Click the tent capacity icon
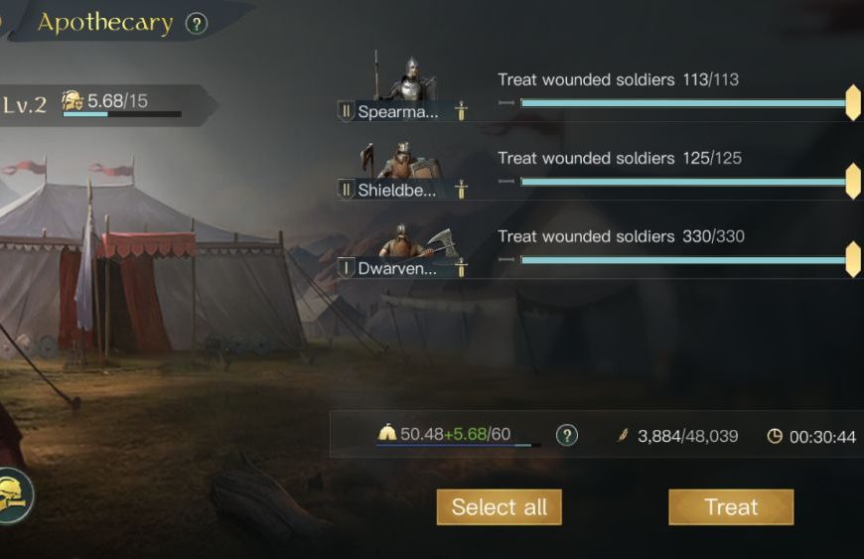The image size is (864, 559). point(387,432)
